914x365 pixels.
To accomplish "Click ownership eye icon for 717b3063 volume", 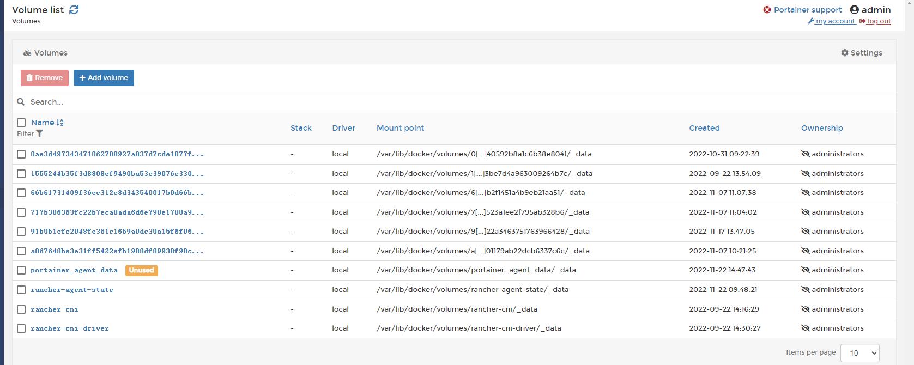I will [805, 212].
